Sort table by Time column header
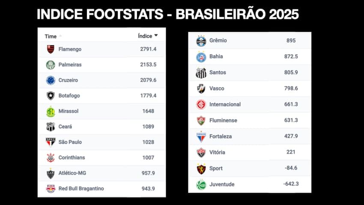The height and width of the screenshot is (205, 364). [51, 36]
